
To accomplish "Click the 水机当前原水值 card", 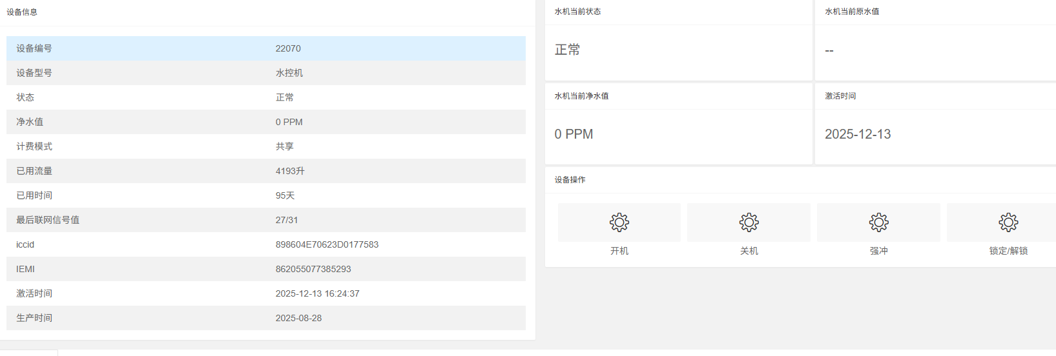I will coord(935,40).
